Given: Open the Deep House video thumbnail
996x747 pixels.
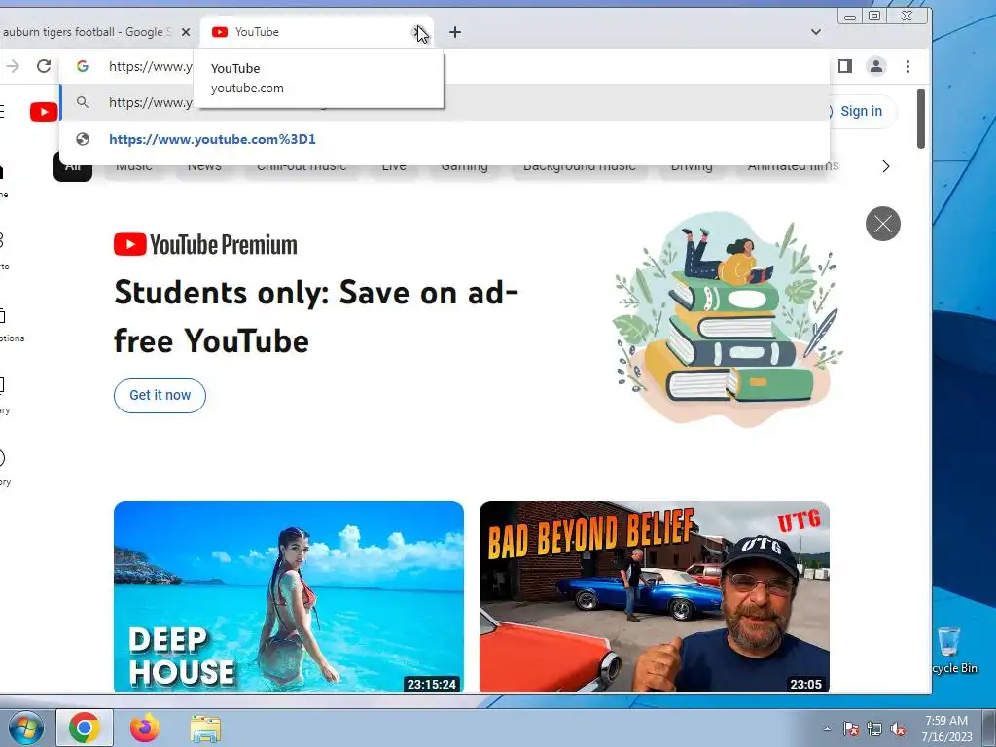Looking at the screenshot, I should [289, 596].
